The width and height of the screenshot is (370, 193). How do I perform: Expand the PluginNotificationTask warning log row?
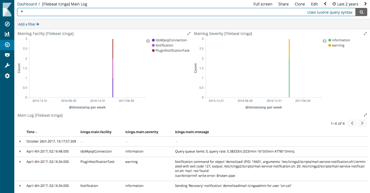[20, 161]
